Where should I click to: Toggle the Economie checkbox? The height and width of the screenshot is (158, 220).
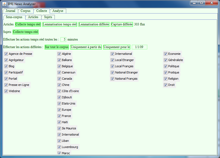pyautogui.click(x=165, y=54)
